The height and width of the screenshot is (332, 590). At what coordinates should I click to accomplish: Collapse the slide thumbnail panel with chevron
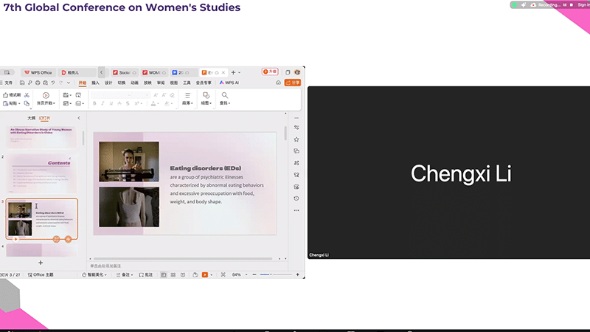pos(79,118)
